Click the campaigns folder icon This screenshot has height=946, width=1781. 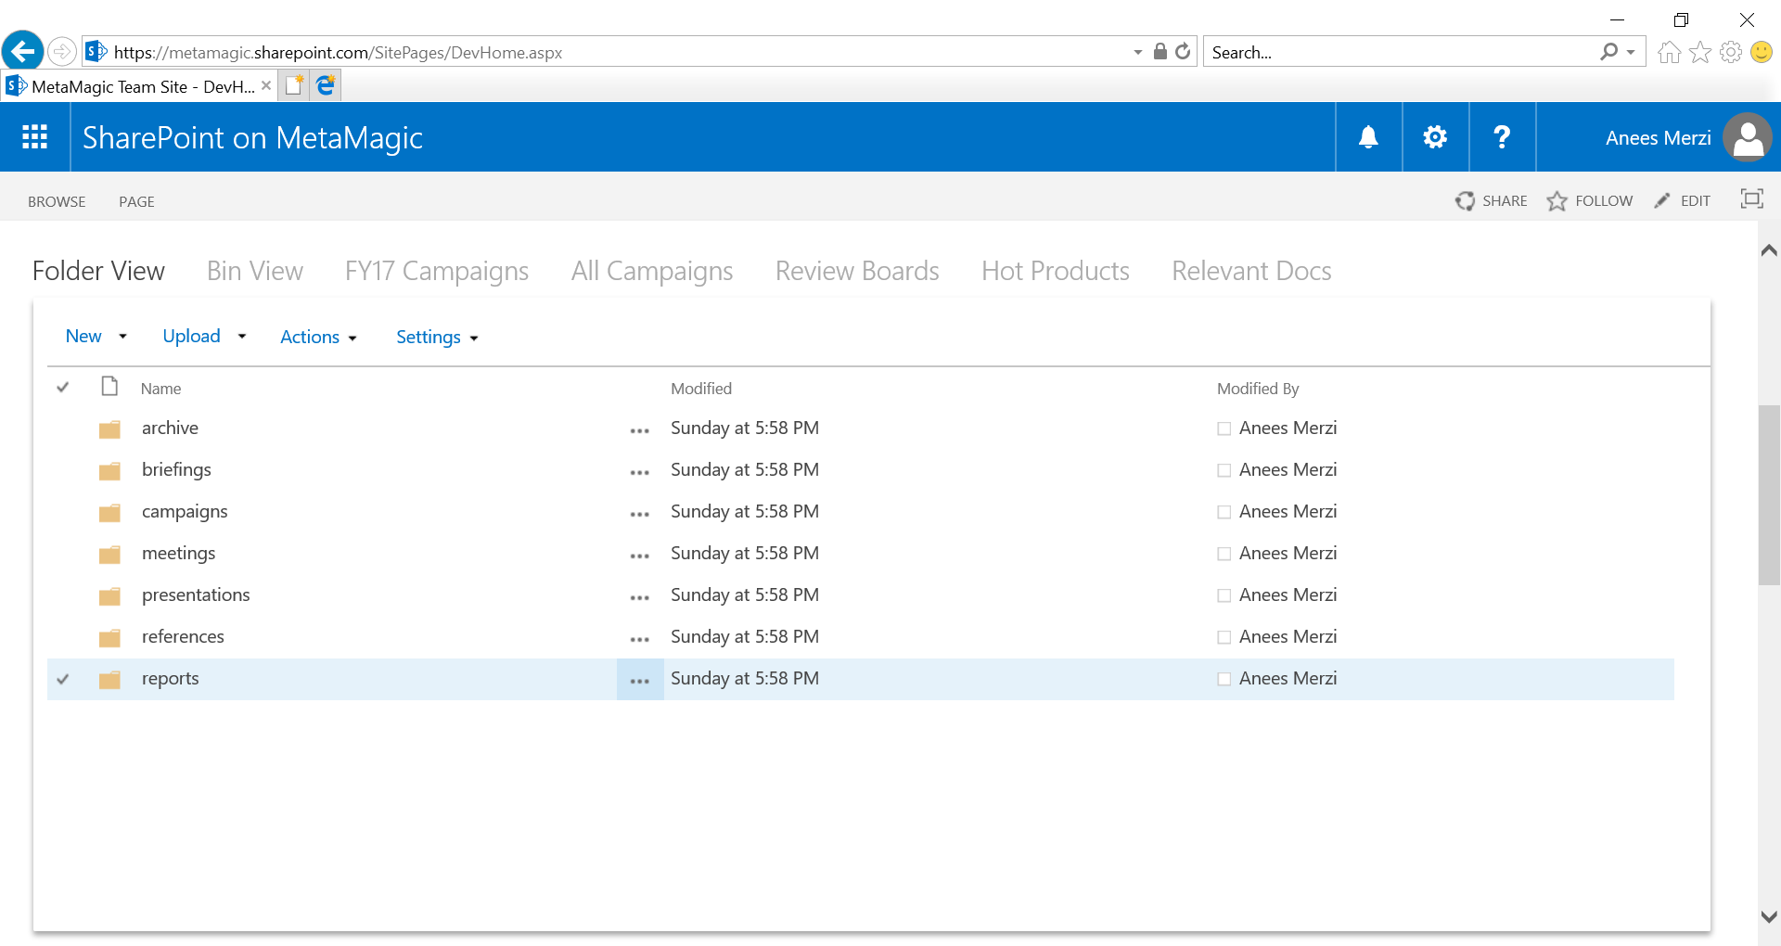[110, 513]
